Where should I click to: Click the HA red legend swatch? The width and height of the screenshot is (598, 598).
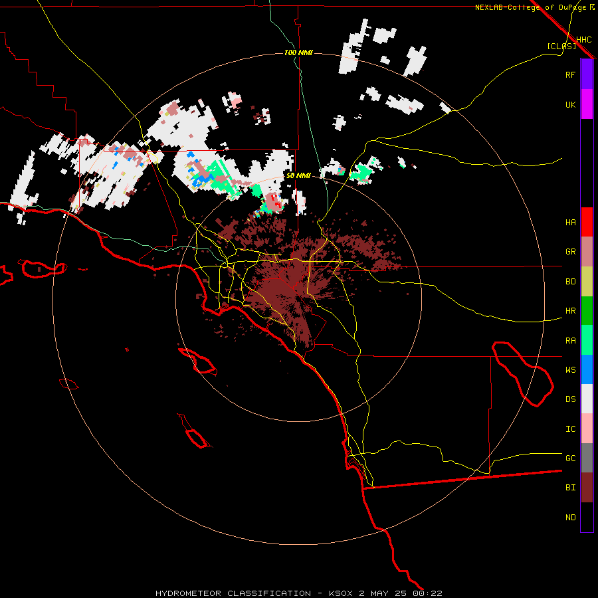coord(587,222)
